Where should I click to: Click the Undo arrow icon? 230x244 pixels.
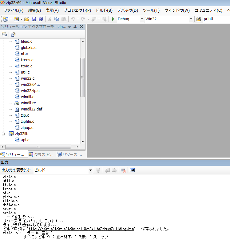(x=73, y=19)
